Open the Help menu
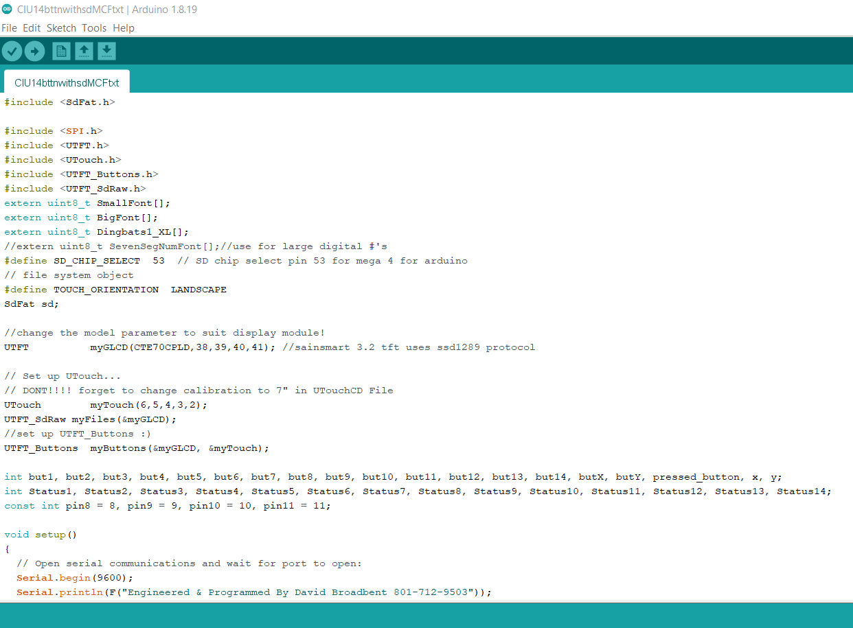The image size is (853, 628). (x=124, y=28)
